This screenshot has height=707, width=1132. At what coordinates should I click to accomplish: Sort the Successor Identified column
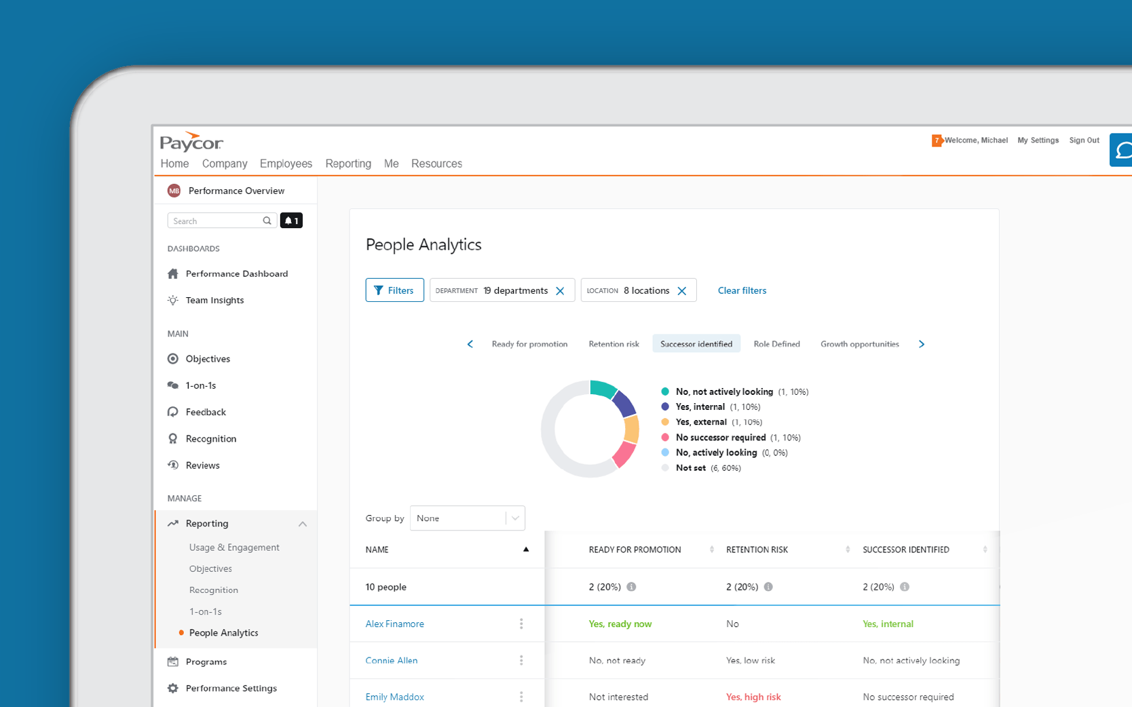point(985,550)
